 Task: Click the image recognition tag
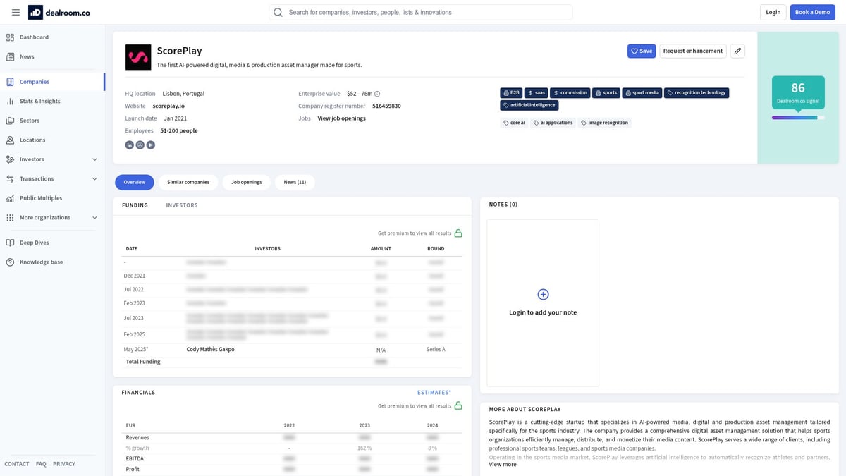tap(605, 123)
